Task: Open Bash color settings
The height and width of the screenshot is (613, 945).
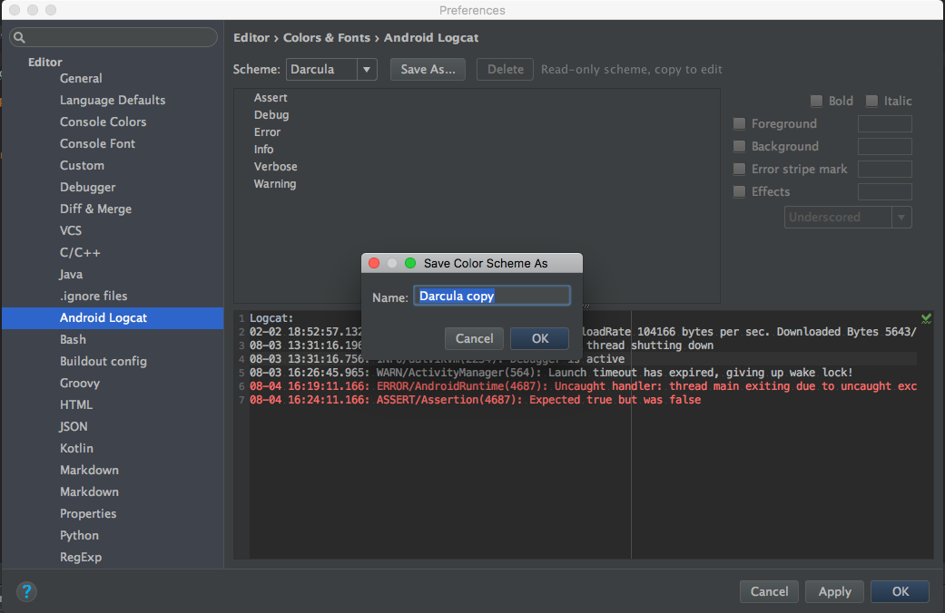Action: pyautogui.click(x=73, y=340)
